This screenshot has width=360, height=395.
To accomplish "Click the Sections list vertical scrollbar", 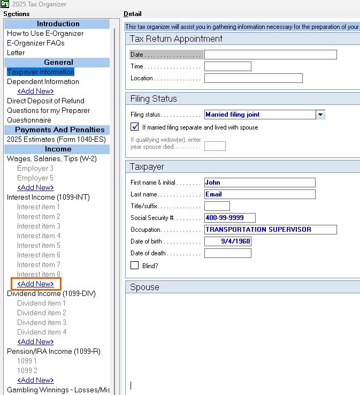I will point(113,214).
